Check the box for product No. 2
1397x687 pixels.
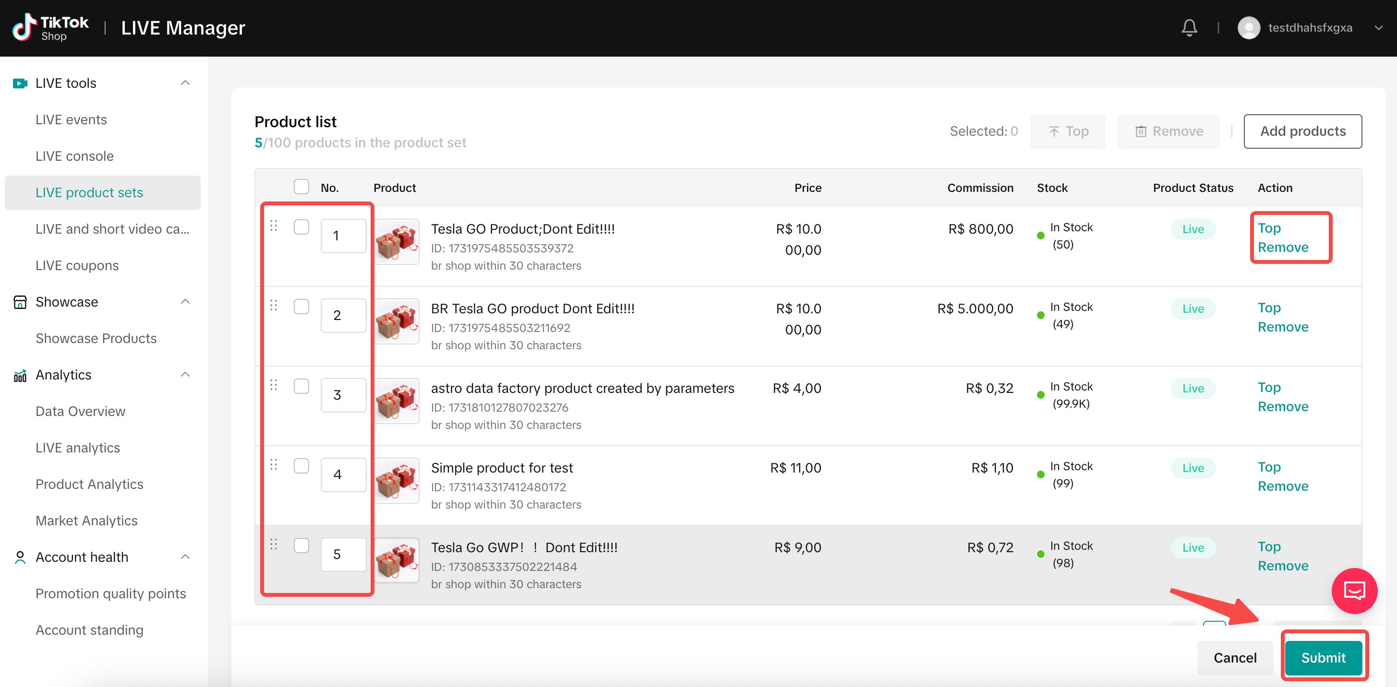[301, 307]
